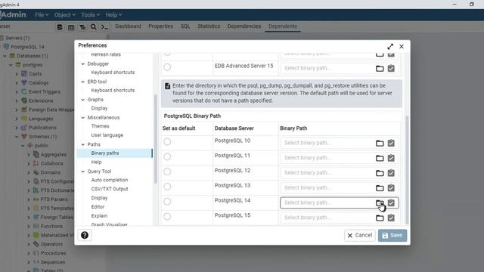Collapse the Miscellaneous preferences section

(x=82, y=118)
